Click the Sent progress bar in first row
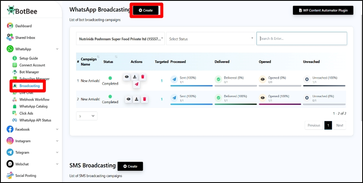 pos(191,85)
